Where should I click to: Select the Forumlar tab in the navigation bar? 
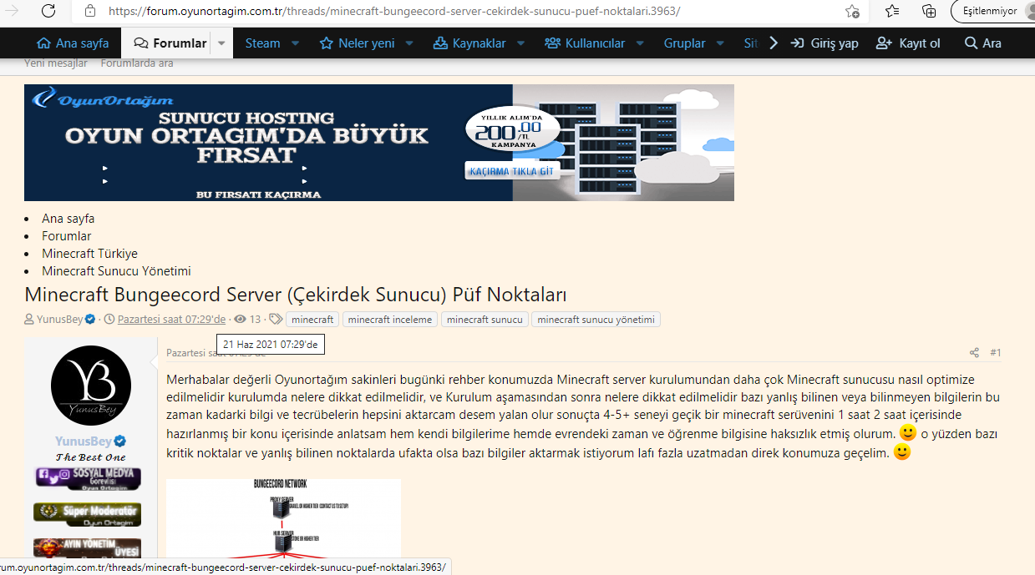tap(170, 43)
